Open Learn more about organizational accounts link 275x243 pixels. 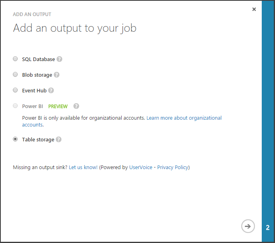click(x=184, y=118)
